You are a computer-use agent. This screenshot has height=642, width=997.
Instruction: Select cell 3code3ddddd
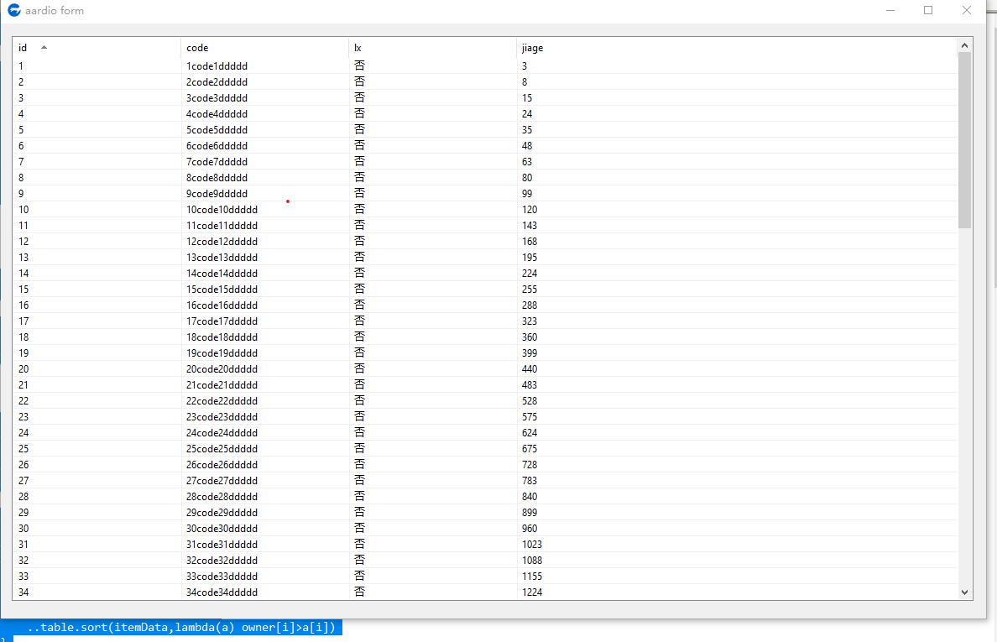point(217,98)
